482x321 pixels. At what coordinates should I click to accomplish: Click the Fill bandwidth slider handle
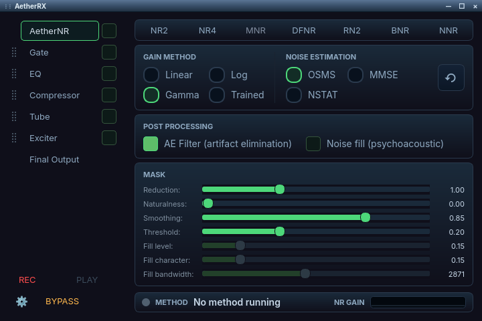305,274
